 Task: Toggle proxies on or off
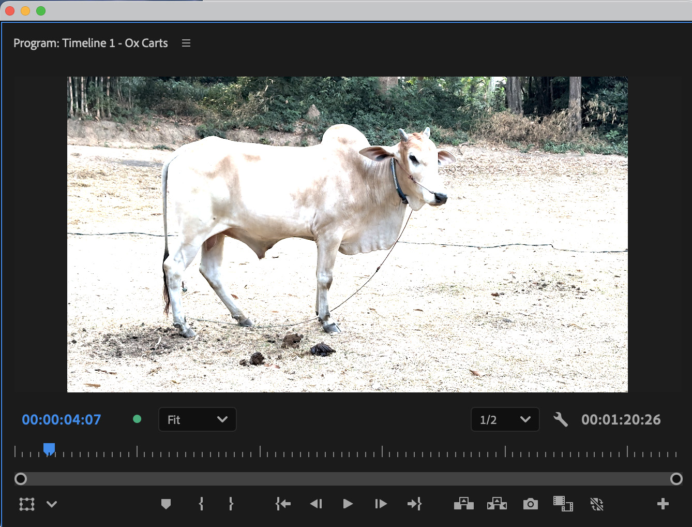tap(597, 504)
